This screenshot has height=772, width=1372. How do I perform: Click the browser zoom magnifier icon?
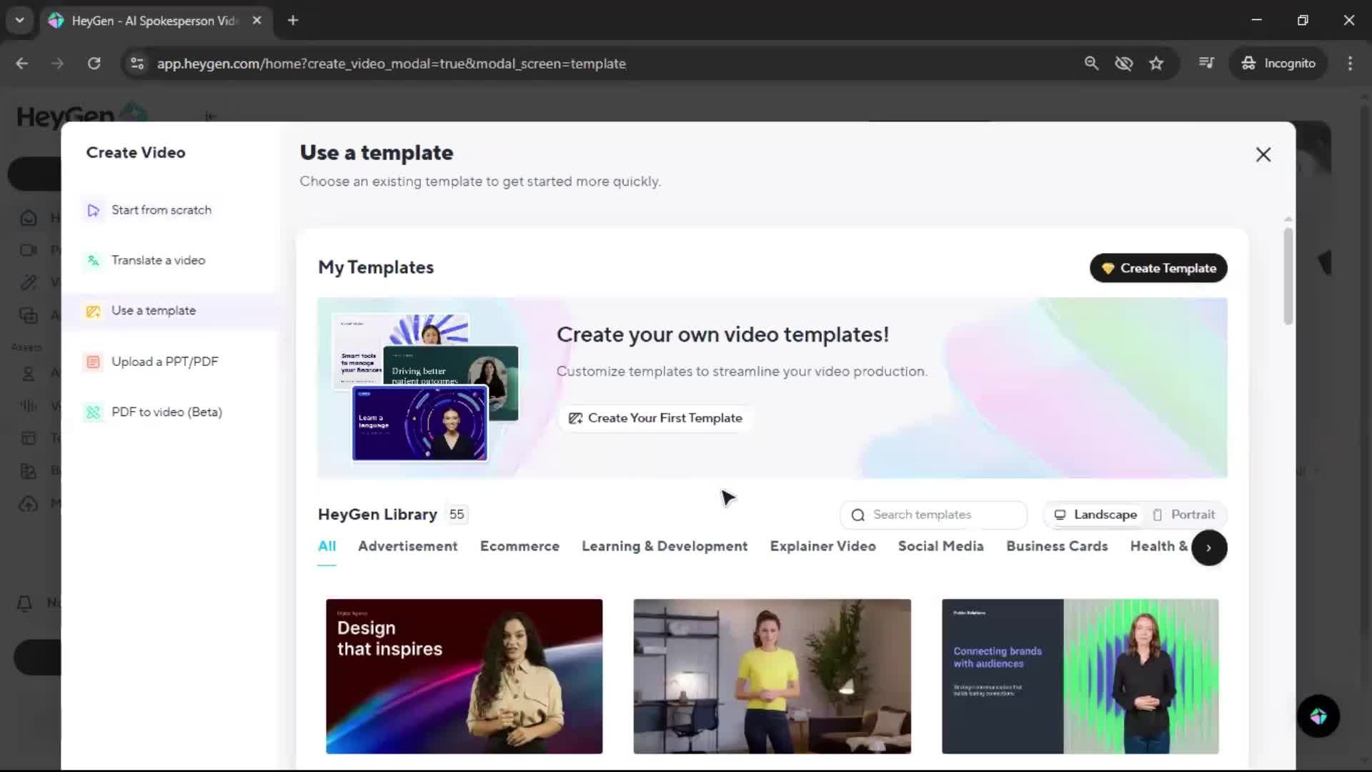pyautogui.click(x=1091, y=64)
